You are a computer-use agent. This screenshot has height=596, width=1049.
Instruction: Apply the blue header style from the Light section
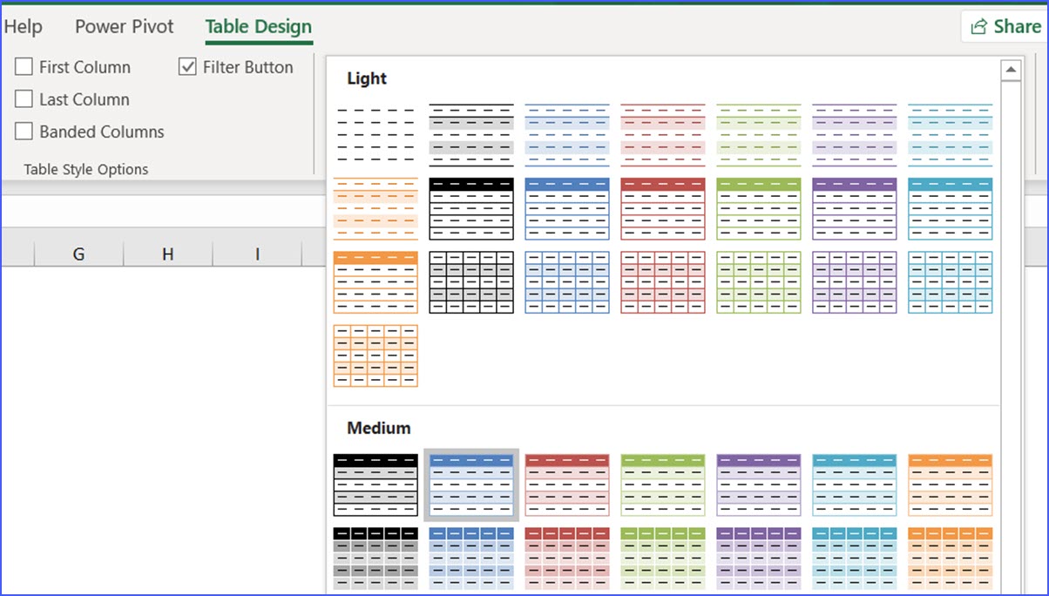click(566, 207)
